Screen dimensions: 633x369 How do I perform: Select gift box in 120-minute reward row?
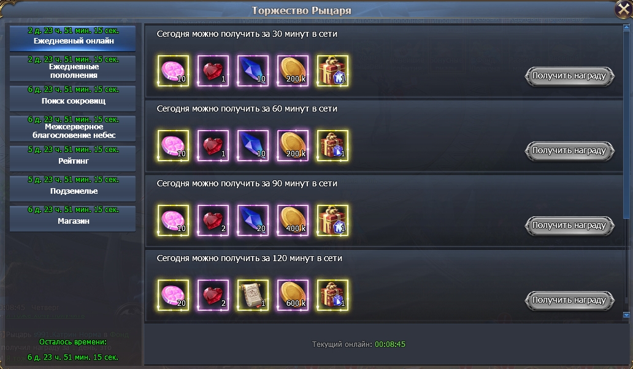[x=332, y=295]
